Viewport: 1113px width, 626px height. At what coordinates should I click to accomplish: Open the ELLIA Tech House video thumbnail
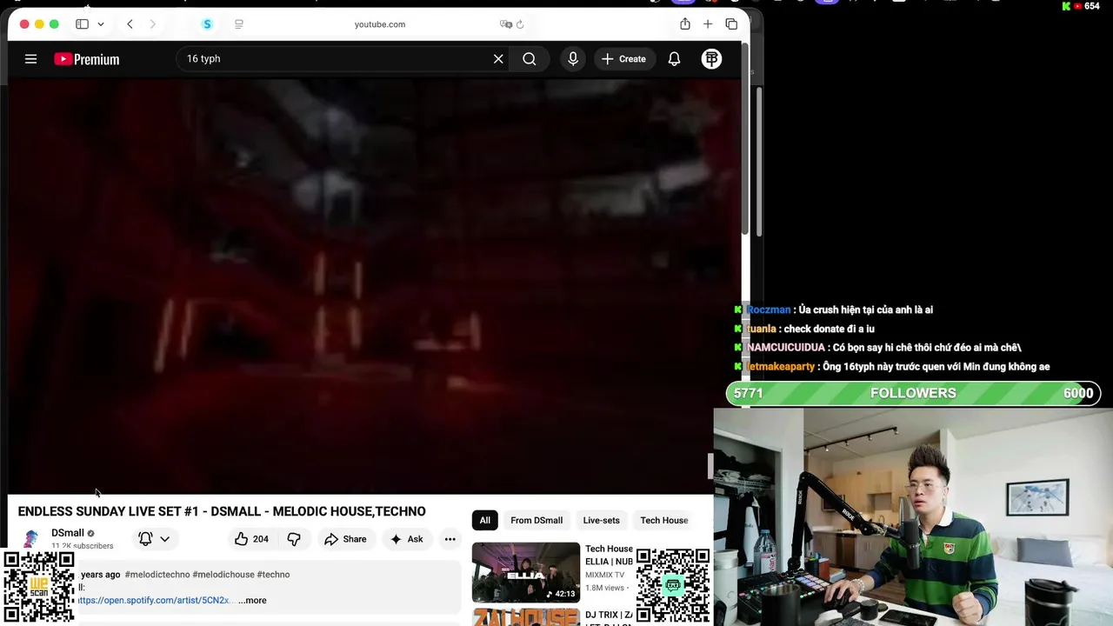pos(525,572)
